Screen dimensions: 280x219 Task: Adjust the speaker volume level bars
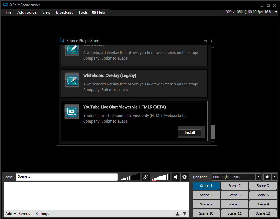160,177
